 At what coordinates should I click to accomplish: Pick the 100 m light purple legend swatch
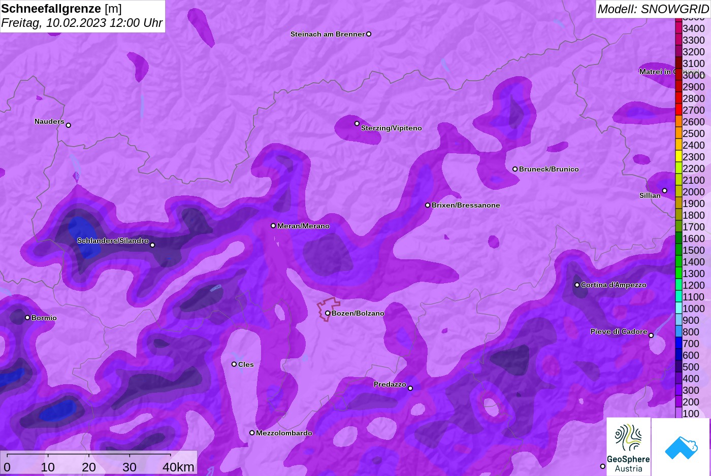click(678, 413)
